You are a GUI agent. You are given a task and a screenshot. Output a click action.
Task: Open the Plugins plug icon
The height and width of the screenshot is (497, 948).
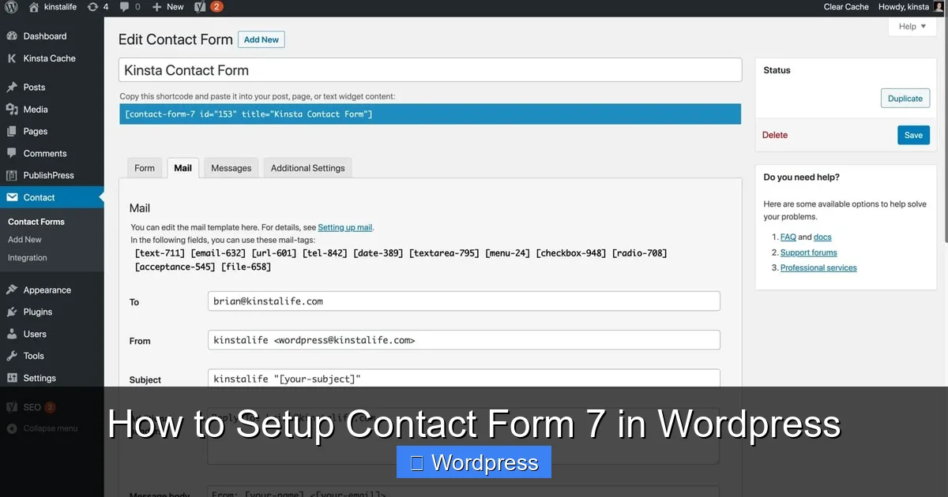click(x=12, y=312)
